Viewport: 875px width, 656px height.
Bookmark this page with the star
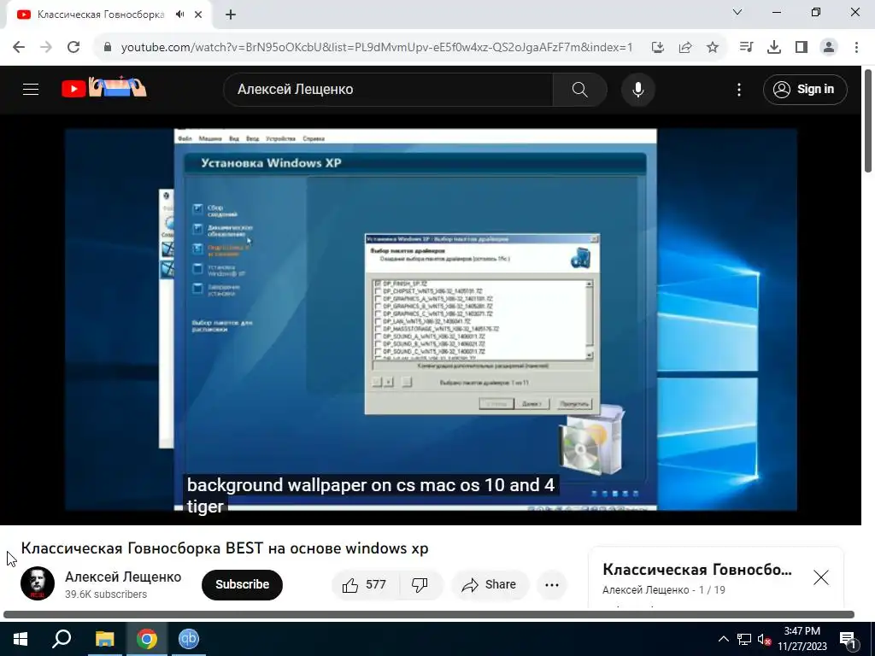[x=713, y=48]
